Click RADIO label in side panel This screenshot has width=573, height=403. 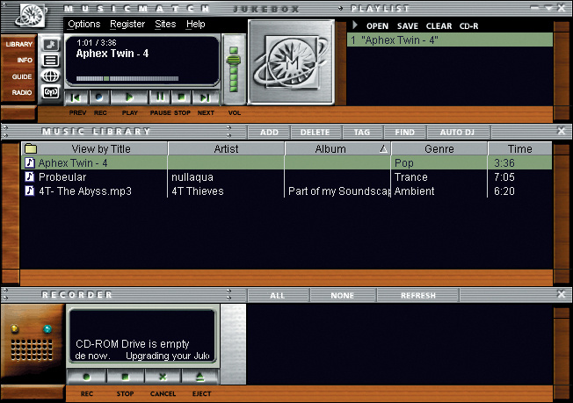[x=22, y=93]
